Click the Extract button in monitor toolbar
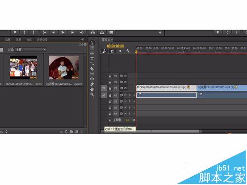Screen dimensions: 247x185 pos(102,33)
